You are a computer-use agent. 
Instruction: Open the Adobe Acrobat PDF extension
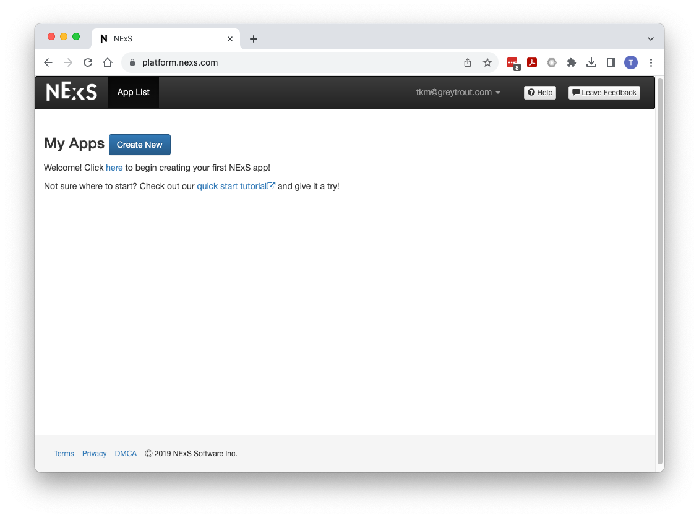(532, 62)
